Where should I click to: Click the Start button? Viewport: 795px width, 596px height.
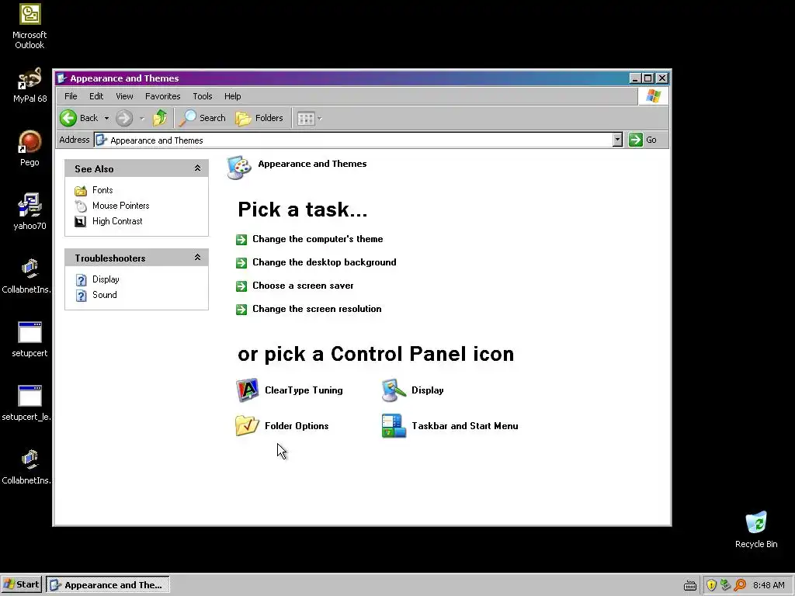(x=21, y=585)
